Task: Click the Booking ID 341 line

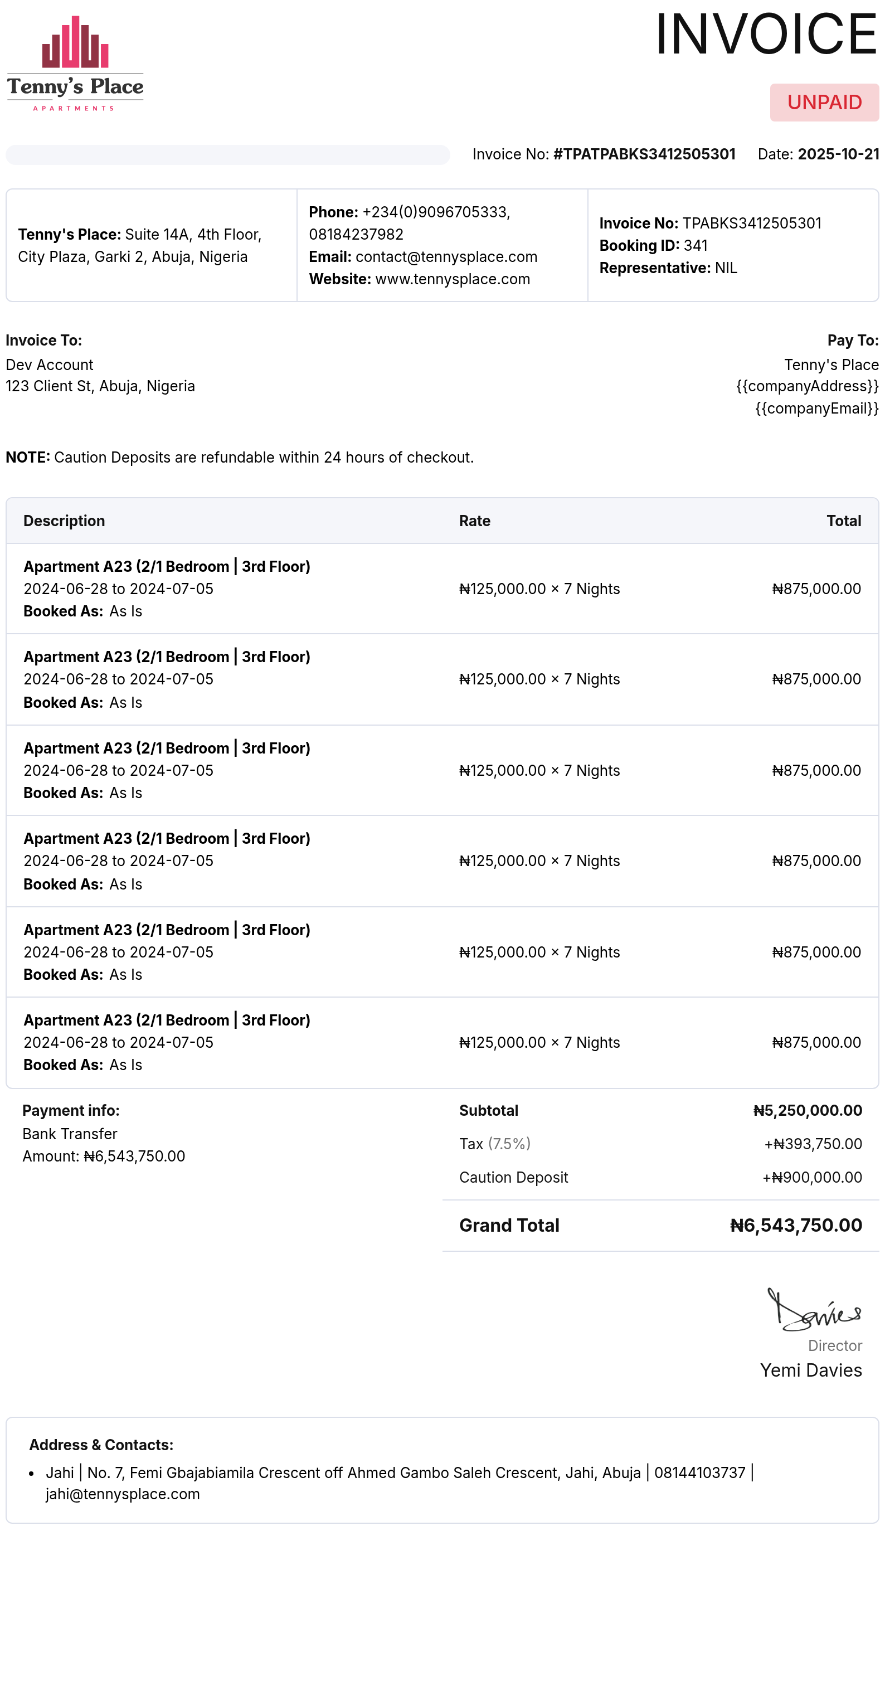Action: pos(653,246)
